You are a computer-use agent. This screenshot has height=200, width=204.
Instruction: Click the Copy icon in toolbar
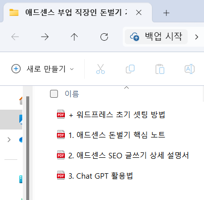pyautogui.click(x=130, y=69)
